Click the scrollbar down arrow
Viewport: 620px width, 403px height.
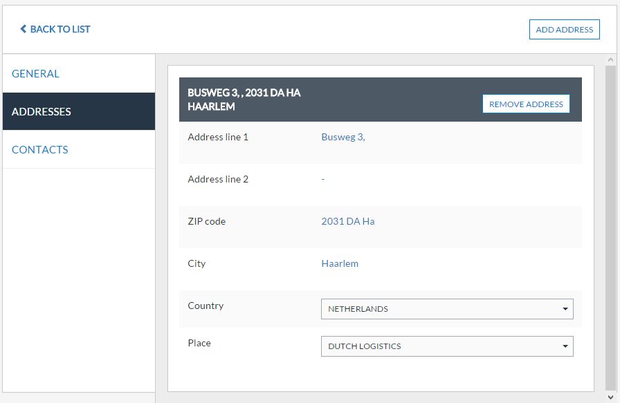click(611, 397)
